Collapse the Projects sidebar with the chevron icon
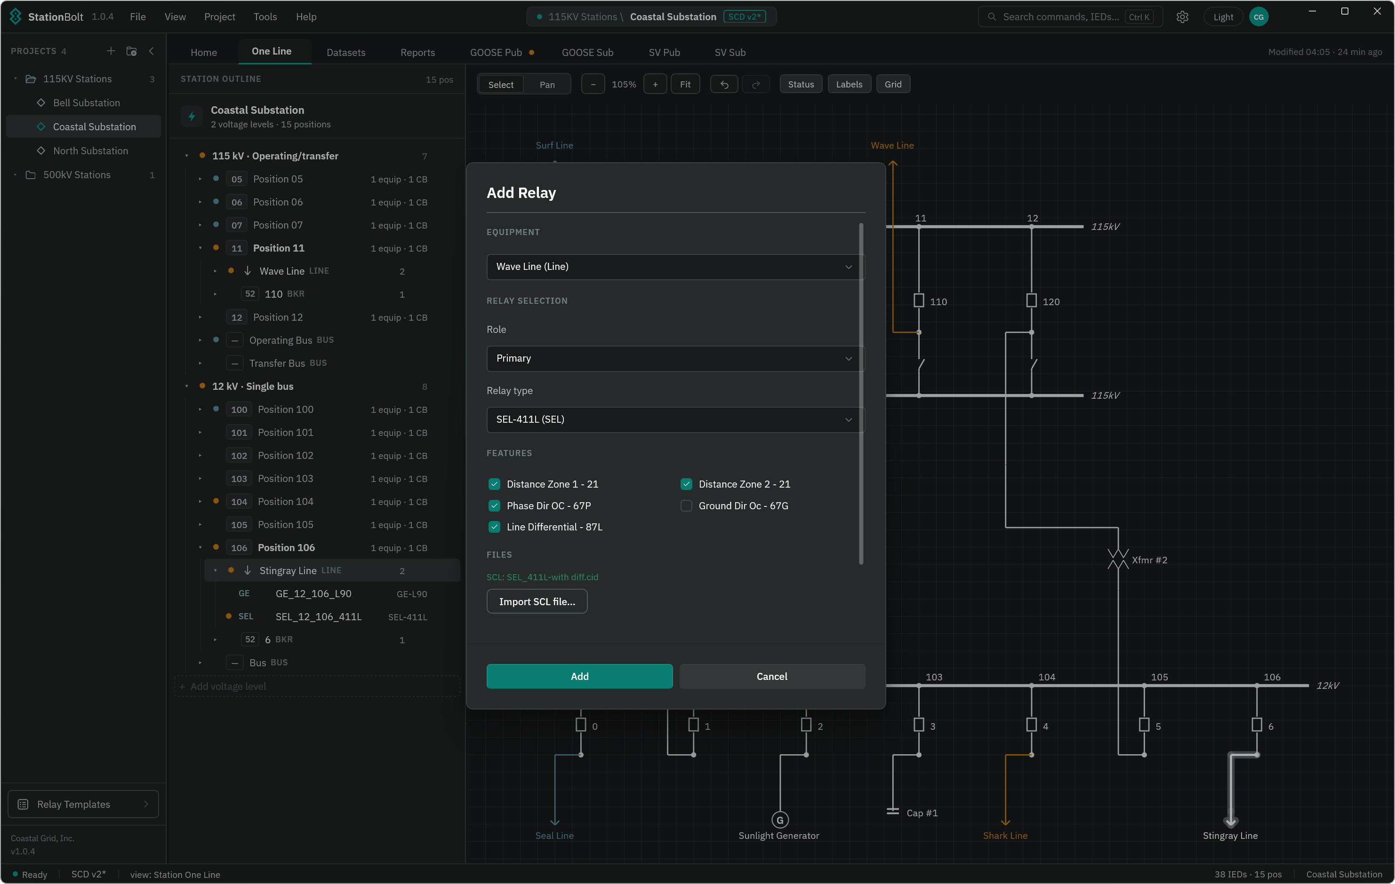This screenshot has height=884, width=1395. click(152, 51)
